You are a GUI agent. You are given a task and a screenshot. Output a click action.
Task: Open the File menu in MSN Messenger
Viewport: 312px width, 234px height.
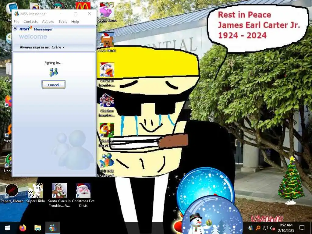pos(16,22)
